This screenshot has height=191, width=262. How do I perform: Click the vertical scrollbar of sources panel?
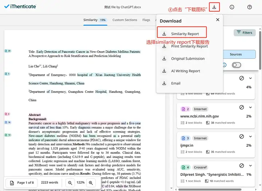(x=260, y=50)
